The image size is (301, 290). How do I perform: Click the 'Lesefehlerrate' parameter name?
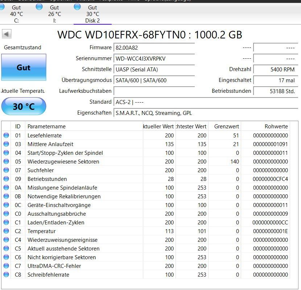(45, 135)
